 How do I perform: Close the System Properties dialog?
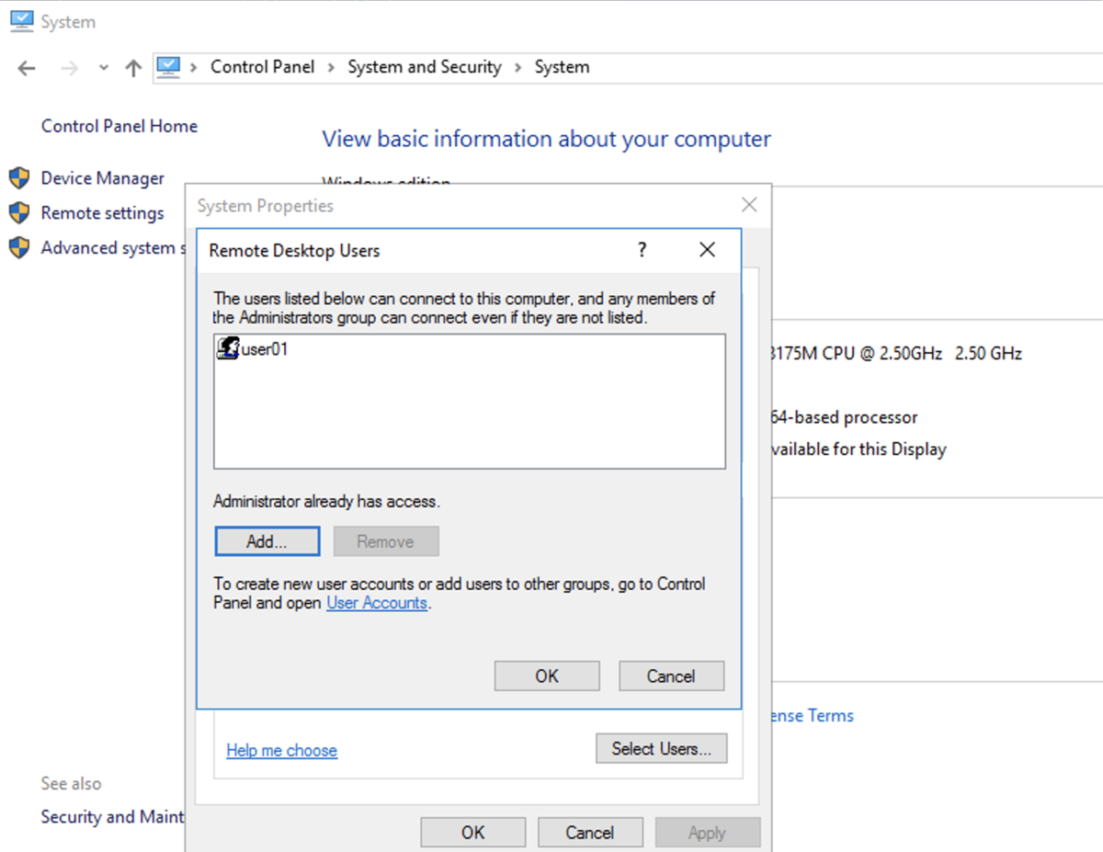749,205
